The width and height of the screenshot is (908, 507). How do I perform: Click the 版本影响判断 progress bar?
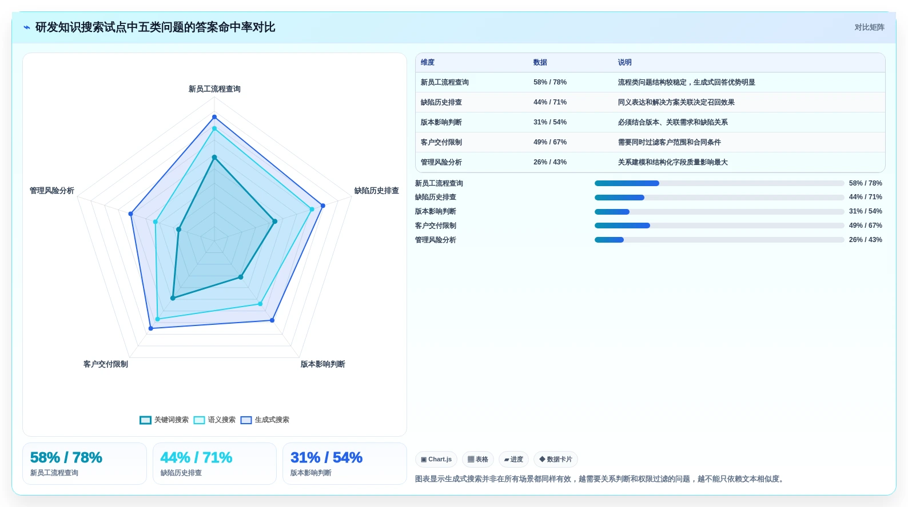pos(719,212)
